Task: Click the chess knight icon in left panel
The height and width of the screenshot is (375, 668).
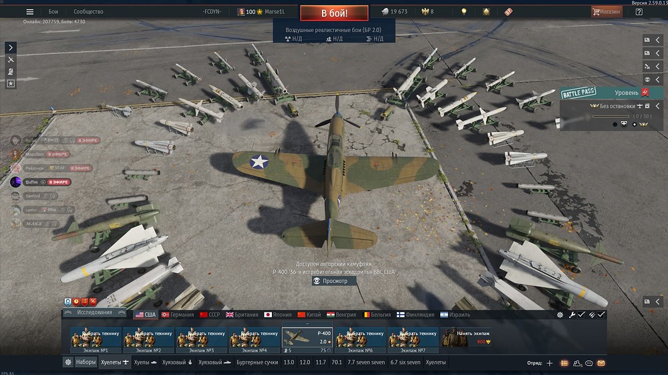Action: 11,71
